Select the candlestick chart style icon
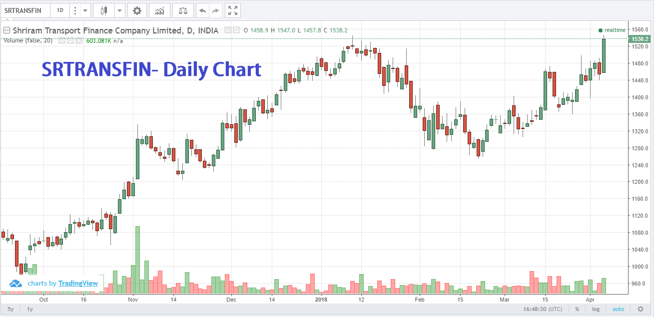Screen dimensions: 654x317 (104, 10)
